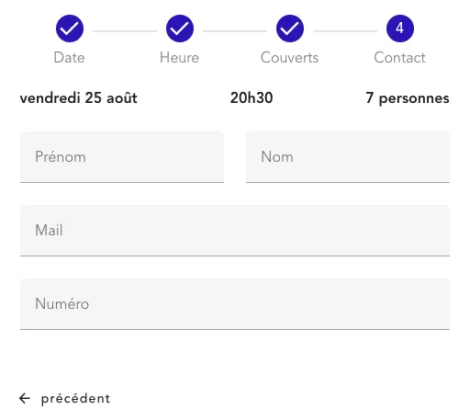Select the Date step label
This screenshot has width=470, height=410.
[x=69, y=58]
